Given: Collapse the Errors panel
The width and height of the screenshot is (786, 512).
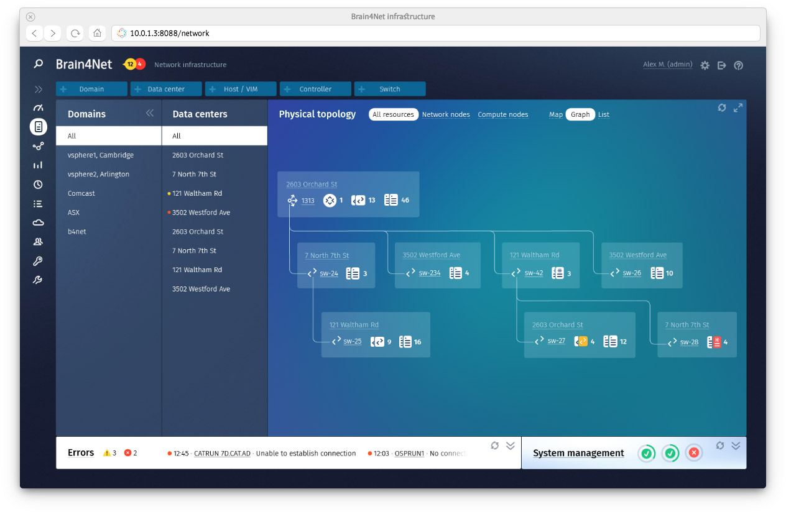Looking at the screenshot, I should click(511, 446).
